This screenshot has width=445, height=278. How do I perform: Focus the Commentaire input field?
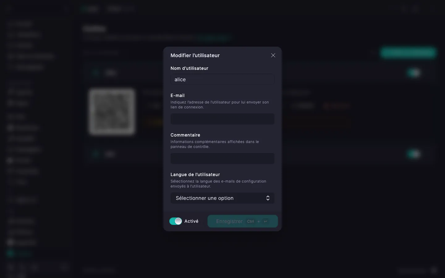click(x=222, y=158)
